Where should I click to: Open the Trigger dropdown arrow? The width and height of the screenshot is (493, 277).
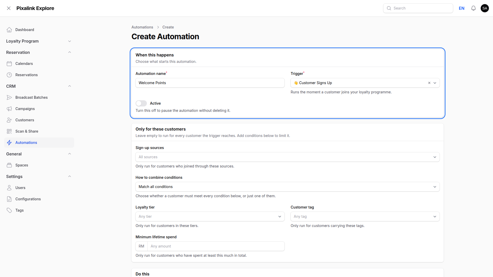click(x=435, y=83)
